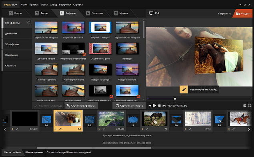
Task: Select the Переворот effect thumbnail
Action: 127,49
